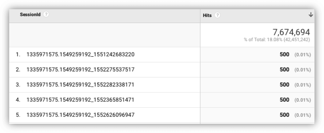Select row number 3 index
The height and width of the screenshot is (133, 324).
(18, 85)
